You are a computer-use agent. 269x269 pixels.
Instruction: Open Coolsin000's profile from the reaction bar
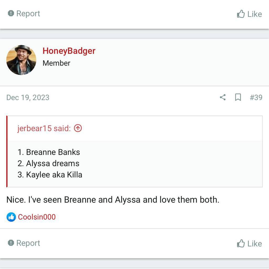coord(37,217)
